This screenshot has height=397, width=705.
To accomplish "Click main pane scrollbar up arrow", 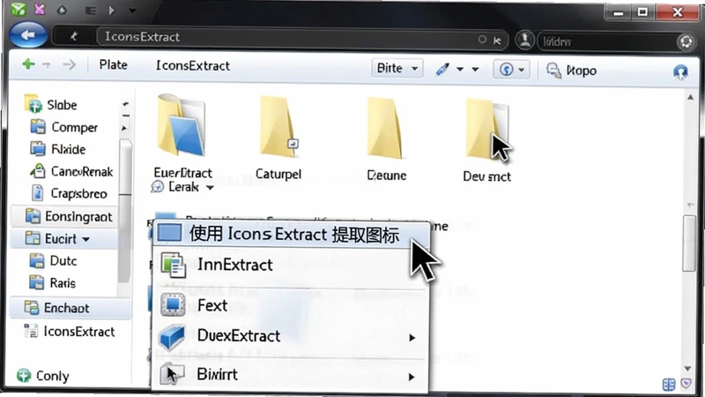I will click(x=690, y=97).
